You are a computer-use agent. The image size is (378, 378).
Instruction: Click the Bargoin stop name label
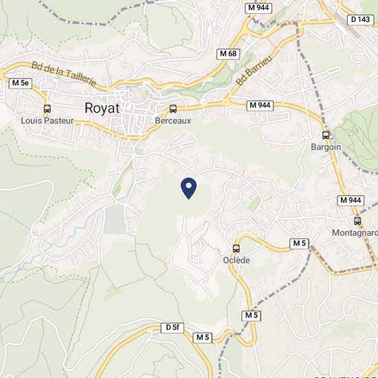pyautogui.click(x=326, y=147)
